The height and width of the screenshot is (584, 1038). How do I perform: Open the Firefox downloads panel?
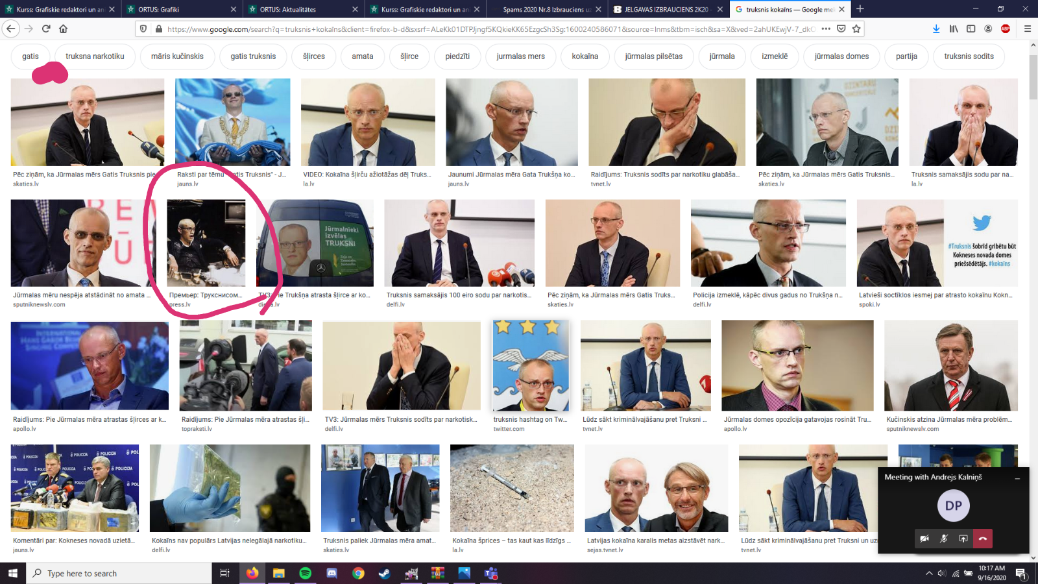936,29
